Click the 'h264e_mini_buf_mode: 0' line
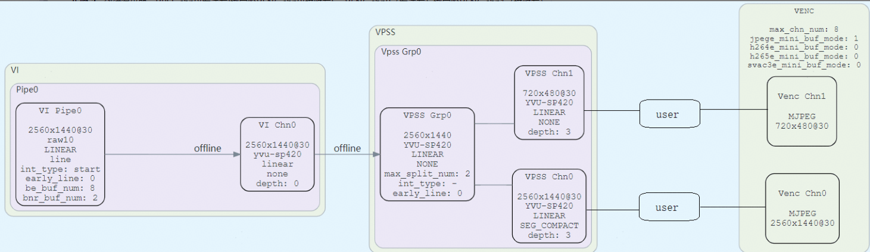 coord(804,46)
